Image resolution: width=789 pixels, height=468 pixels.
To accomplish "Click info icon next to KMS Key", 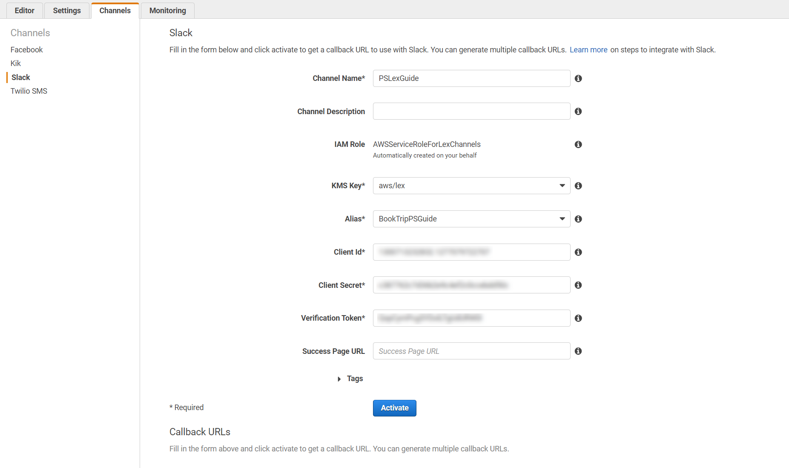I will [578, 186].
